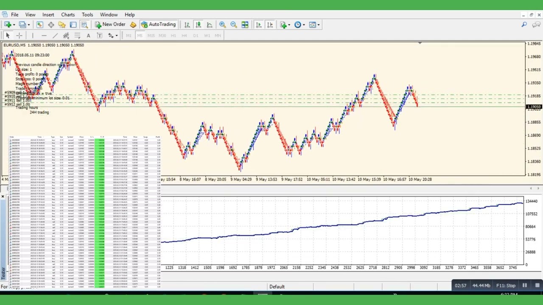Open the Tools menu

tap(87, 14)
